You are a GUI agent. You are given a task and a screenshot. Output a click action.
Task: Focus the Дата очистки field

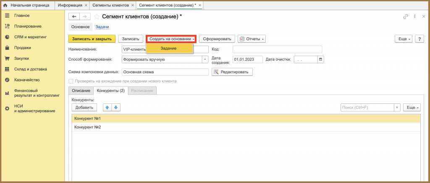pyautogui.click(x=306, y=59)
